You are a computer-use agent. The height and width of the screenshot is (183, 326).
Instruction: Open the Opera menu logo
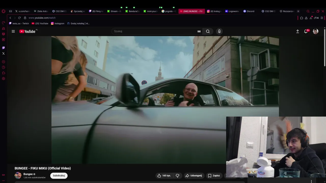[x=3, y=11]
